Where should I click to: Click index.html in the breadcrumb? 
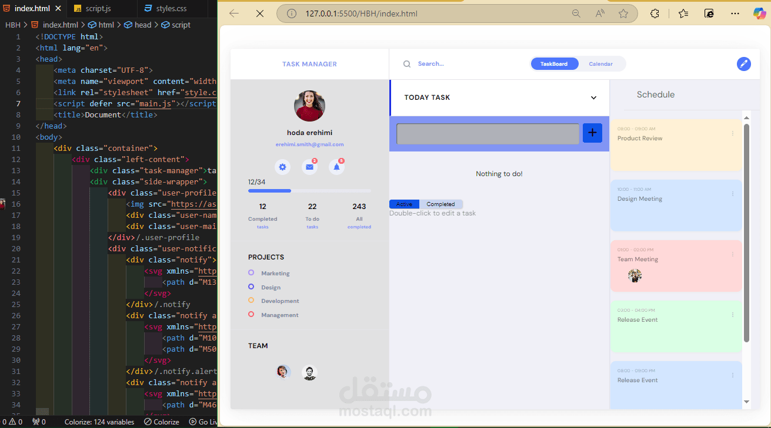[55, 25]
